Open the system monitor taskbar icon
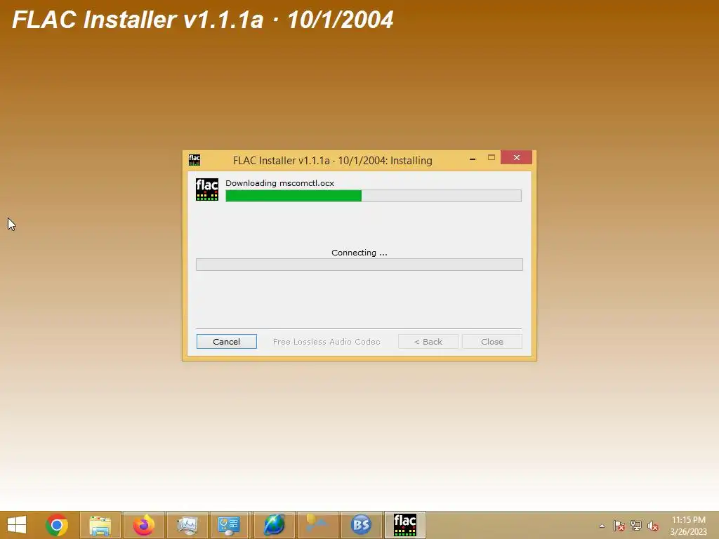 coord(187,525)
